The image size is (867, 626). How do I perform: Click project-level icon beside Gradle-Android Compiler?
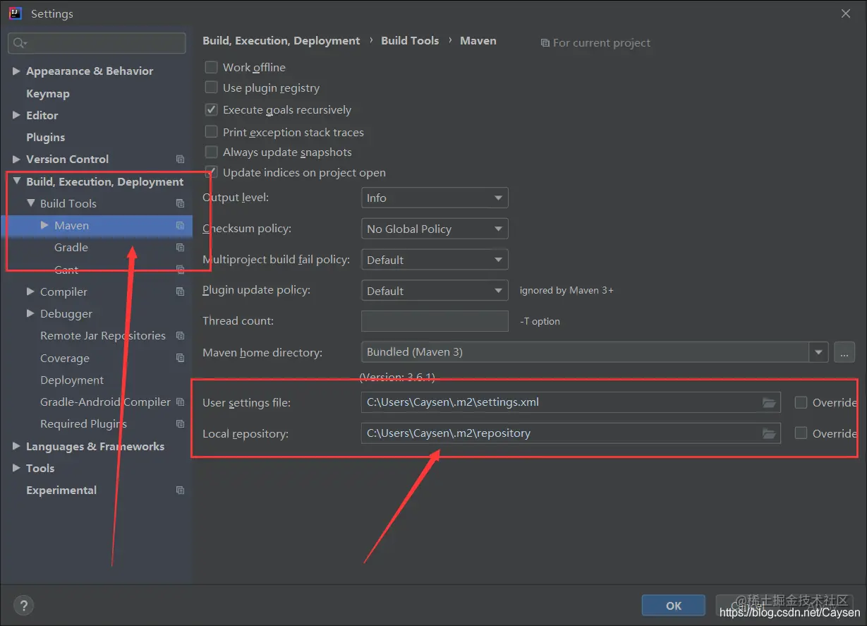(180, 402)
